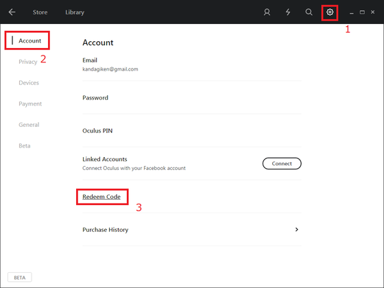Click the search magnifier icon
The width and height of the screenshot is (384, 288).
pos(309,12)
